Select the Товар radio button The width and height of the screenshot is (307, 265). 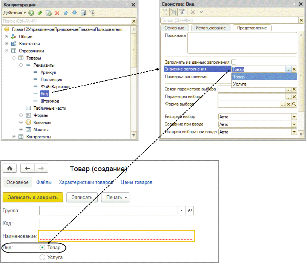pos(43,248)
